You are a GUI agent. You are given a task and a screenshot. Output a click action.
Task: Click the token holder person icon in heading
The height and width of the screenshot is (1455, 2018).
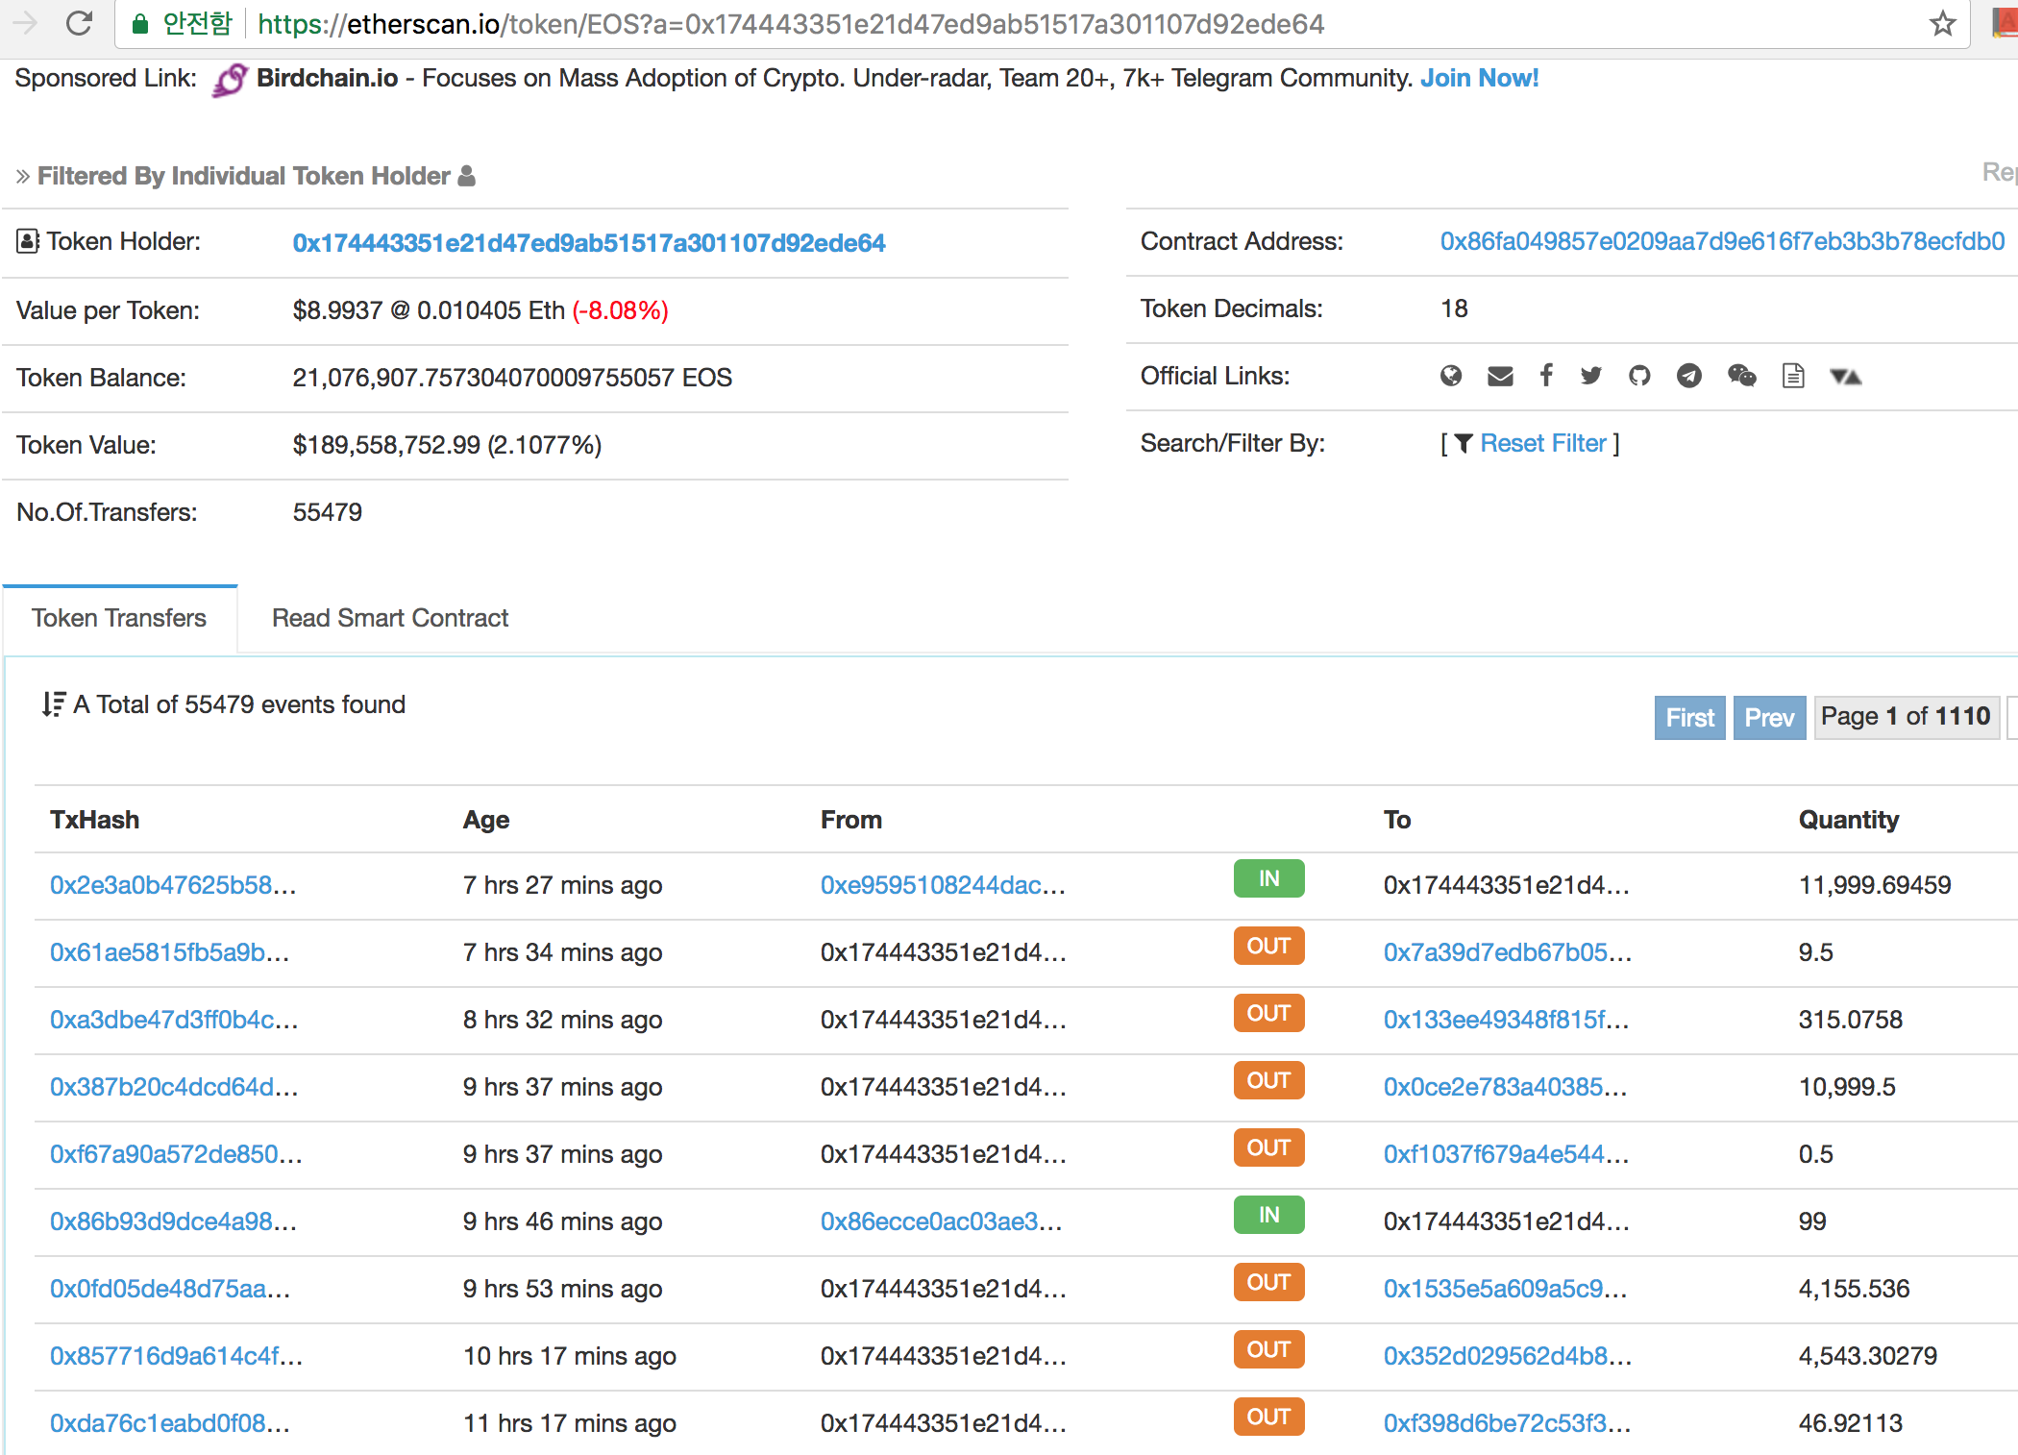(466, 176)
